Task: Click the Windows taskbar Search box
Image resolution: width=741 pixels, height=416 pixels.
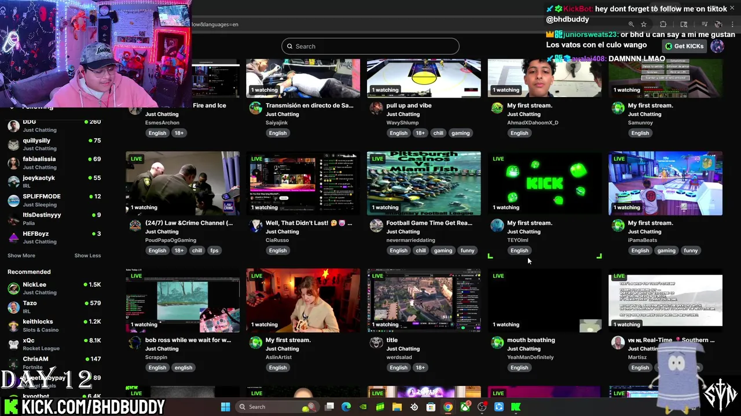Action: (277, 407)
